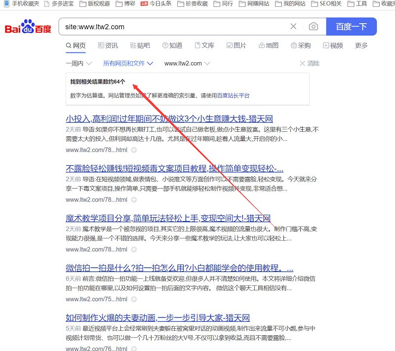Screen dimensions: 395x351
Task: Click the 百度一下 search button
Action: 352,27
